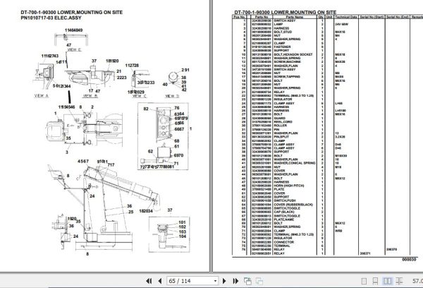423x288 pixels.
Task: Click the Qty column header
Action: click(321, 17)
